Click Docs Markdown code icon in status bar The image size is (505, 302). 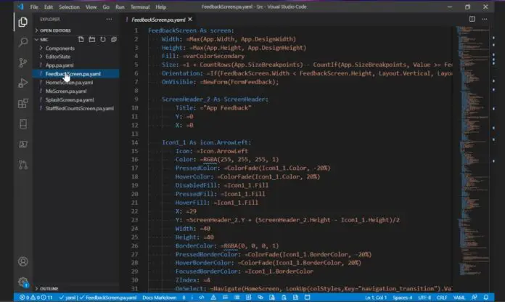(202, 297)
